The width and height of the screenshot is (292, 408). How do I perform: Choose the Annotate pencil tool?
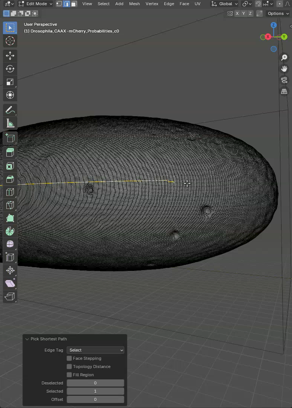pyautogui.click(x=10, y=110)
